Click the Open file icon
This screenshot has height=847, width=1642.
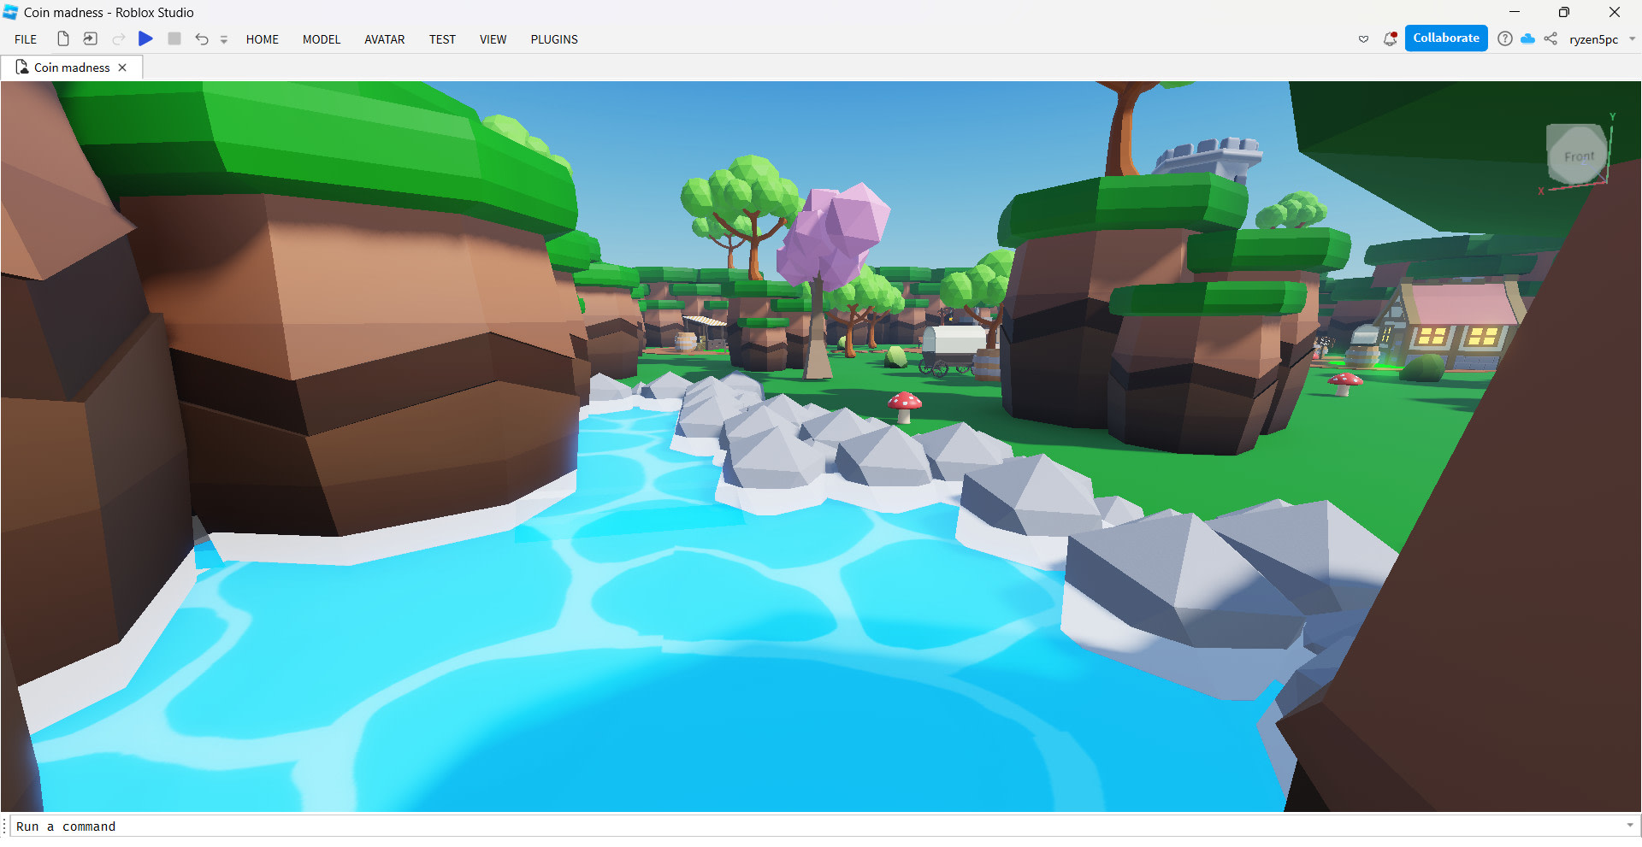click(90, 38)
